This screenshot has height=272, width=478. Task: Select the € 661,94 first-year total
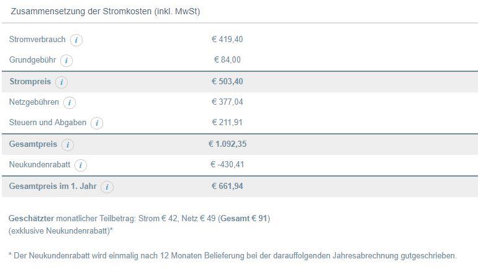pyautogui.click(x=227, y=186)
